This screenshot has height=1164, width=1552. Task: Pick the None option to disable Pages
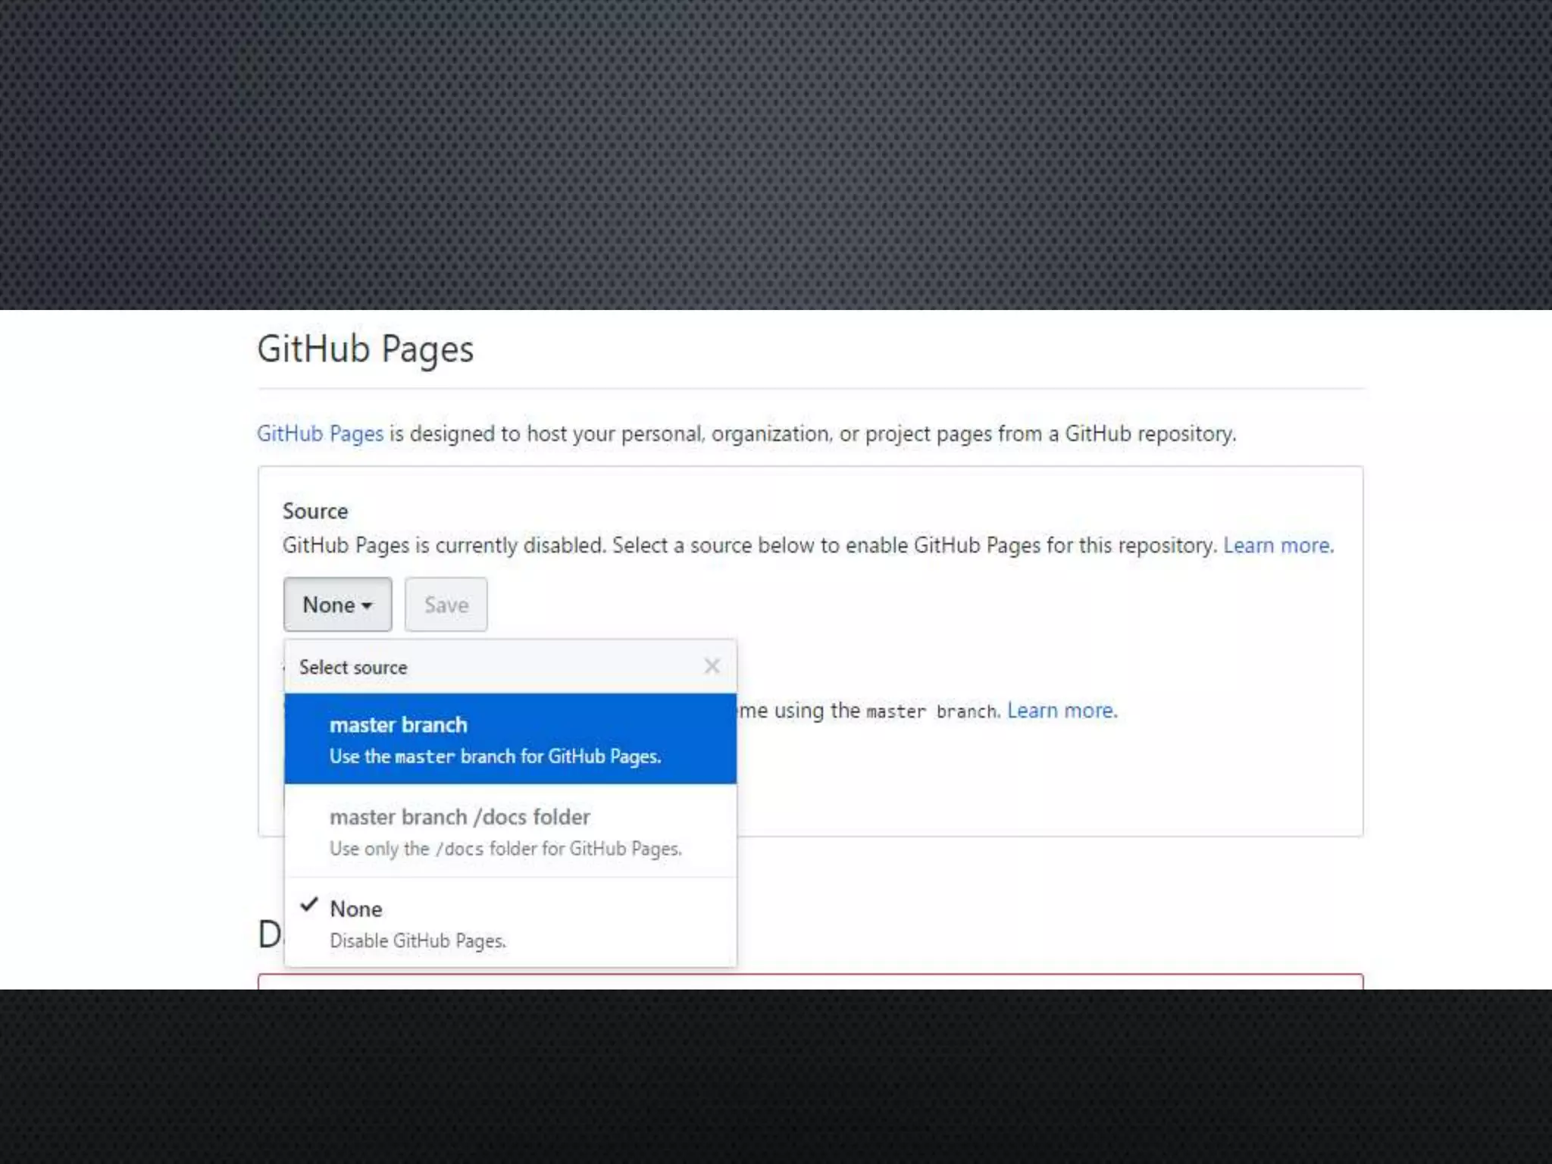[356, 909]
